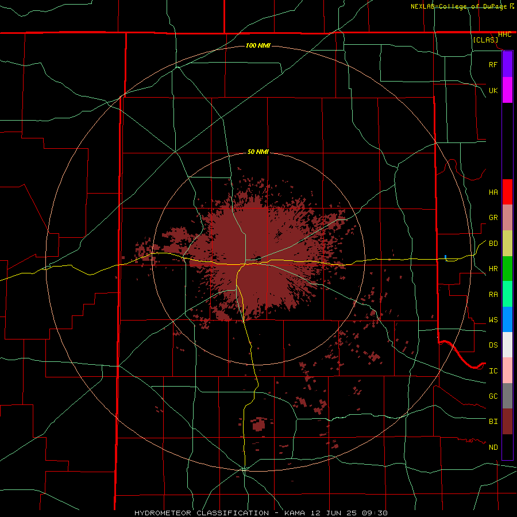Select the IC pink legend swatch
The image size is (517, 517).
tap(507, 371)
